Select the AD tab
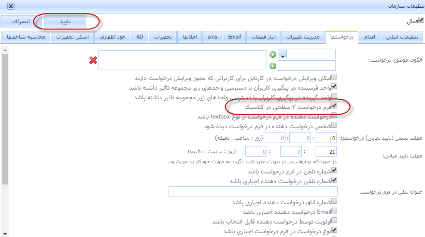Image resolution: width=425 pixels, height=237 pixels. point(140,37)
